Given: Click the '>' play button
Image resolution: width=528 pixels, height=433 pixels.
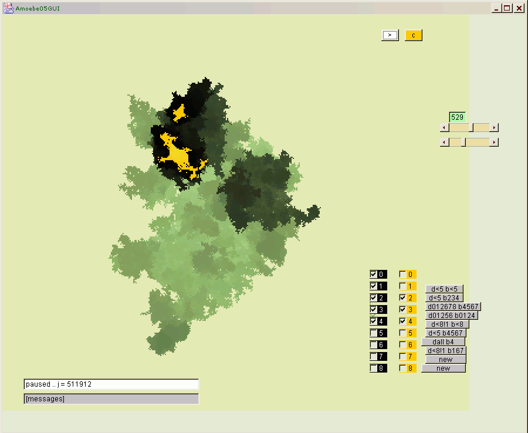Looking at the screenshot, I should click(390, 35).
